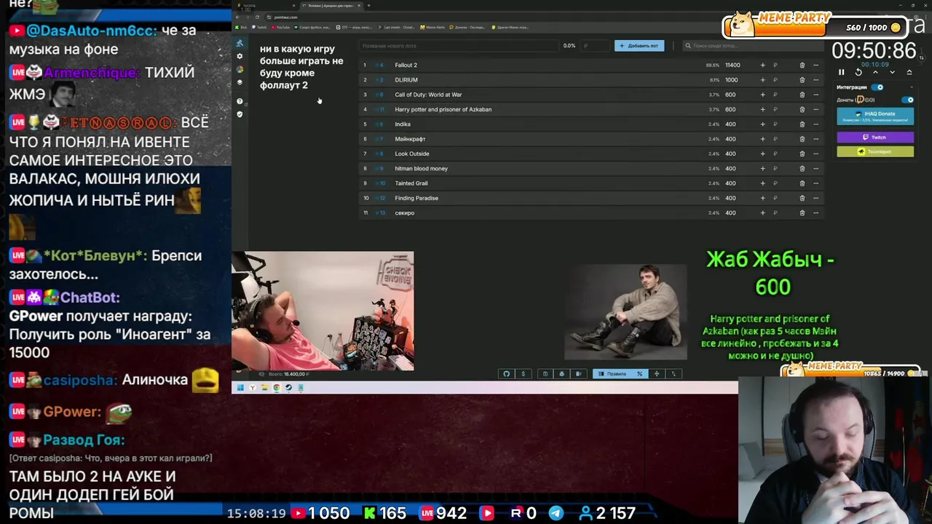Click the Fallout 2 lot name
Viewport: 932px width, 524px height.
click(406, 65)
